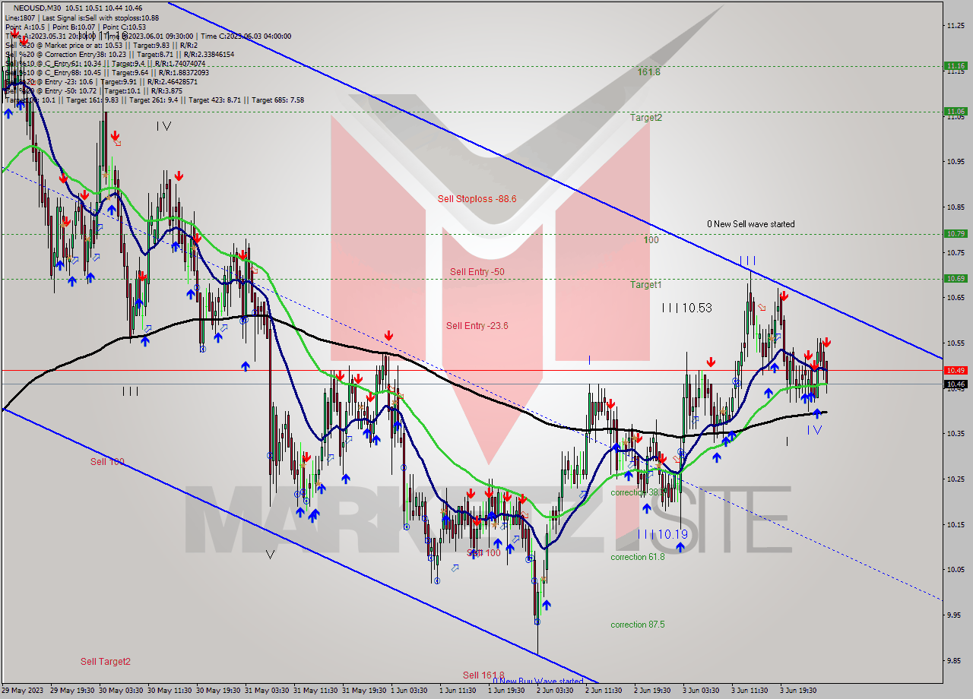
Task: Click the 'Sell Target2' label
Action: tap(106, 662)
